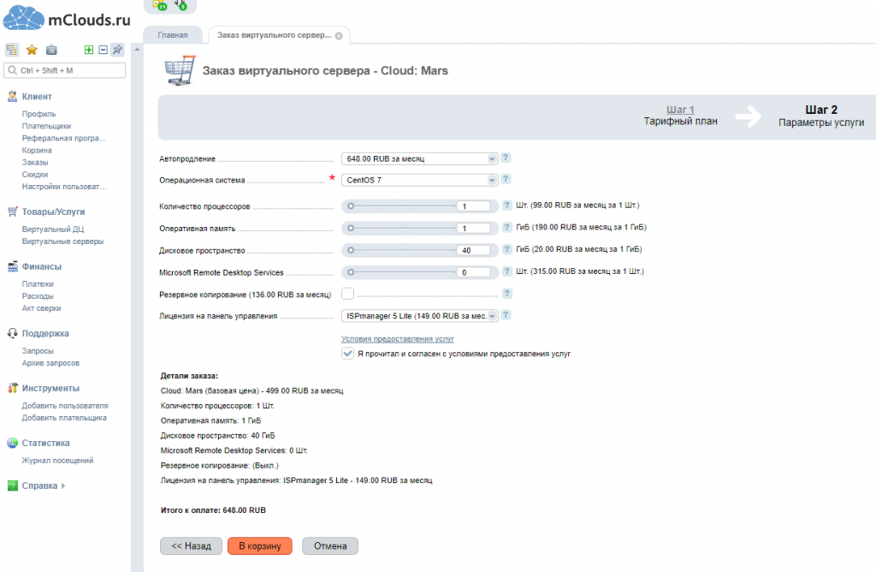
Task: Adjust the Microsoft Remote Desktop Services slider
Action: click(x=351, y=272)
